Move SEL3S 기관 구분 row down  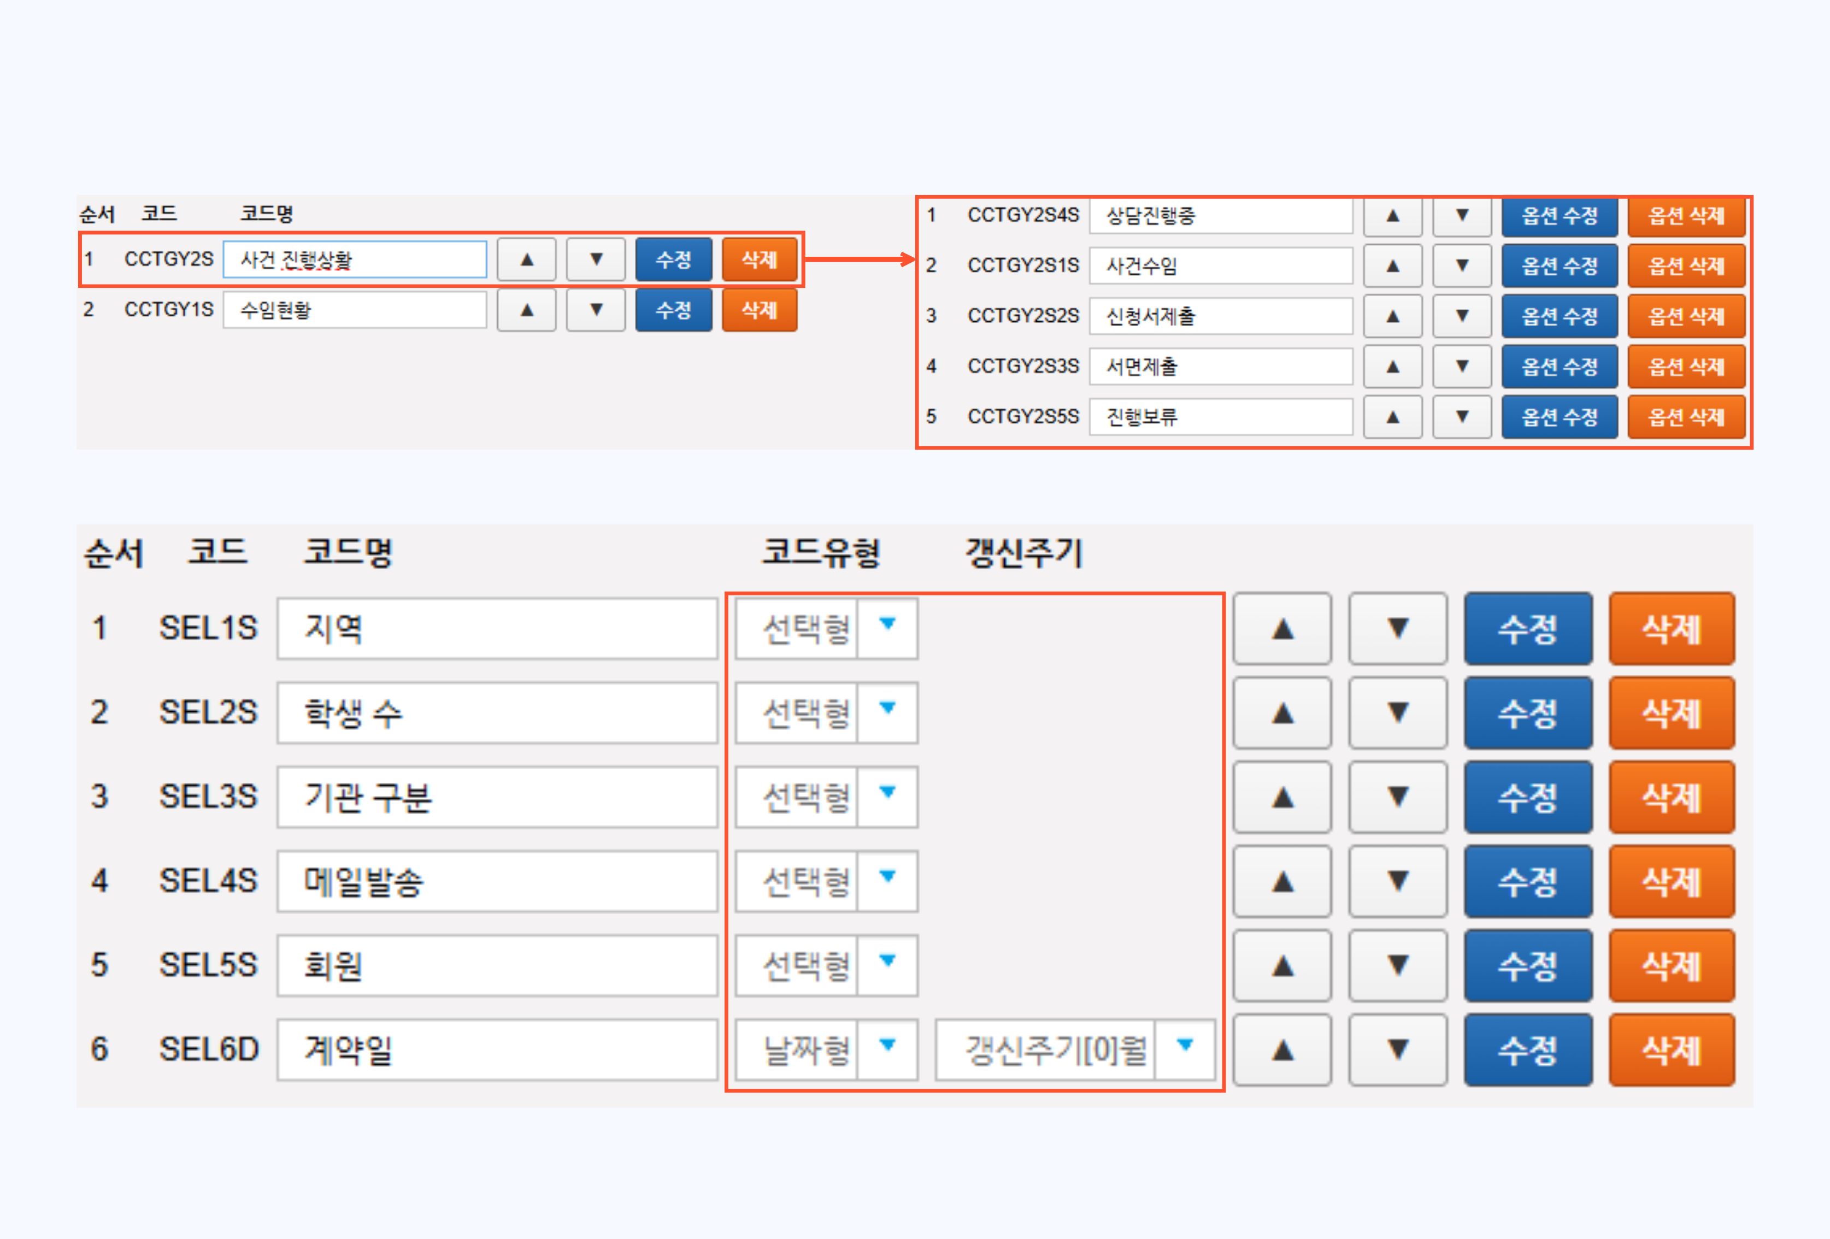[x=1398, y=798]
